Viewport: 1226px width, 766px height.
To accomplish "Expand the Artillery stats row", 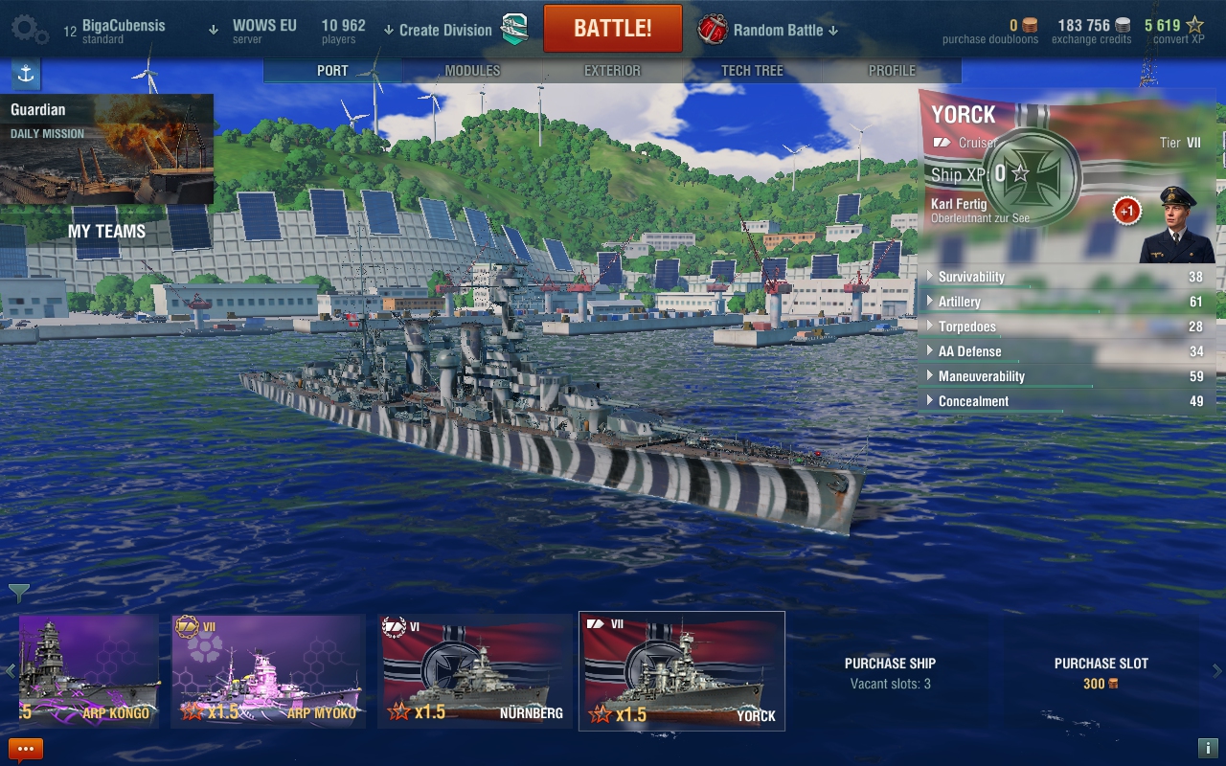I will click(1067, 302).
